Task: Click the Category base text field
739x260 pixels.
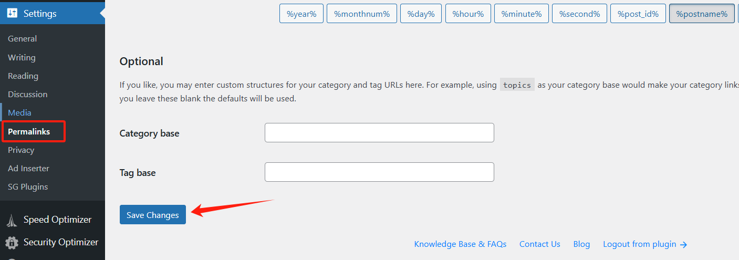Action: click(x=379, y=133)
